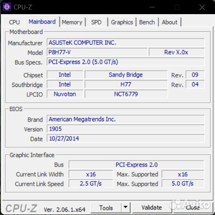The height and width of the screenshot is (215, 215).
Task: Click the P8H77-V model value
Action: [97, 52]
